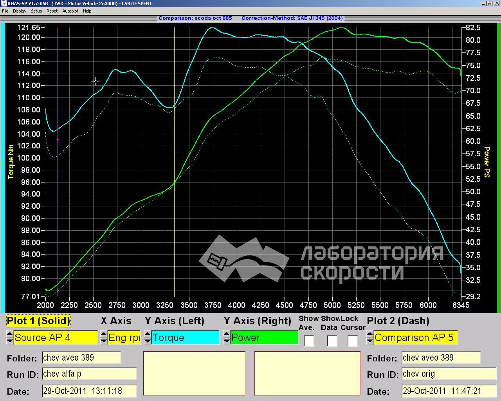Click the RHAS-SP application icon in title bar
This screenshot has height=401, width=501.
coord(4,3)
